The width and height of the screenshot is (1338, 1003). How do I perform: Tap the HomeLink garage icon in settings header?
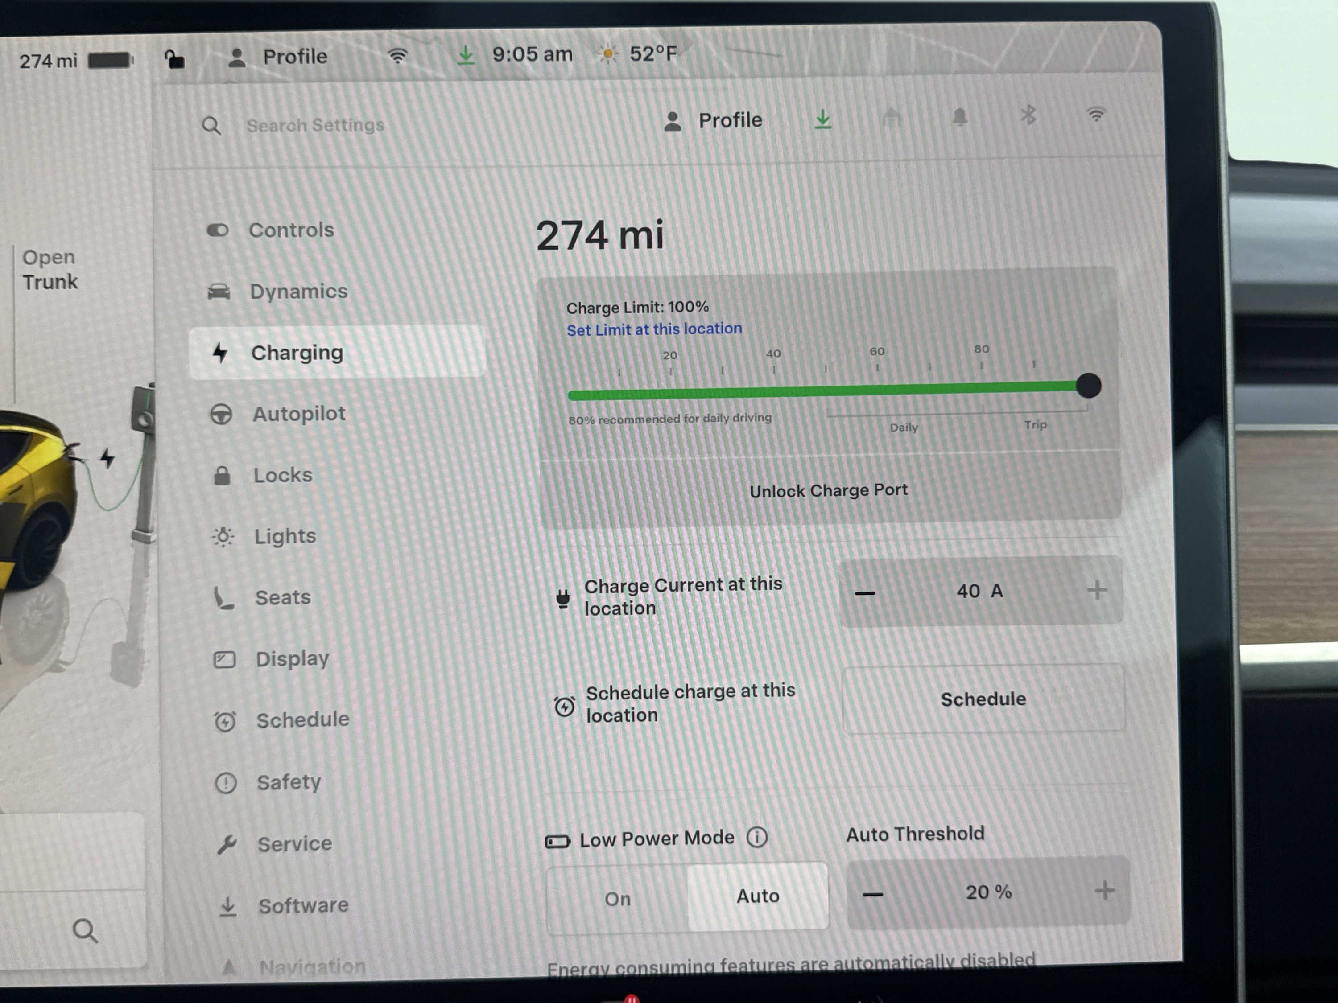891,117
